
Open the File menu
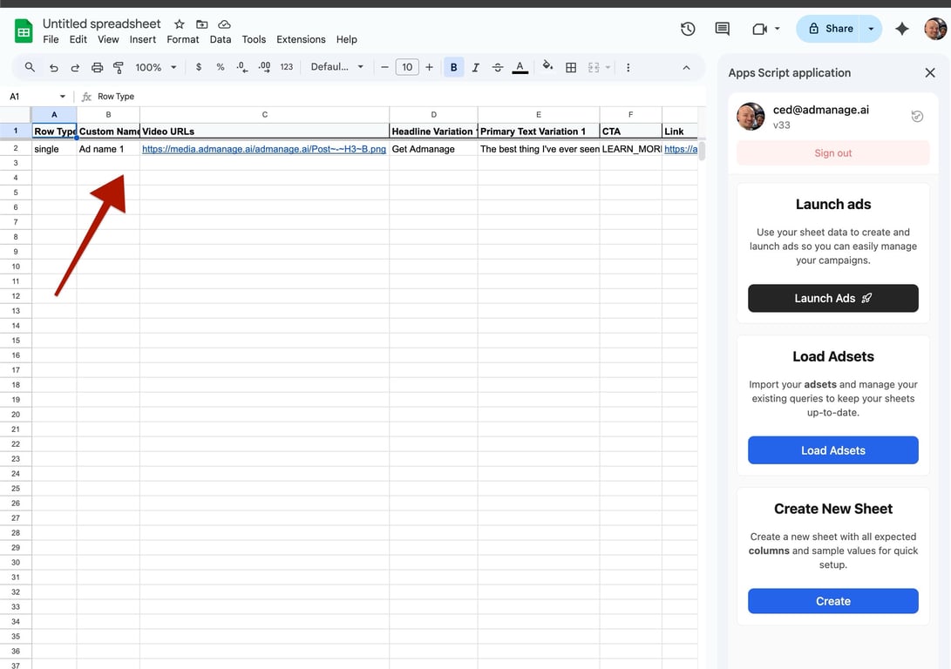[51, 39]
